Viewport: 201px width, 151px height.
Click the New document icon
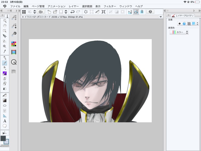point(49,12)
